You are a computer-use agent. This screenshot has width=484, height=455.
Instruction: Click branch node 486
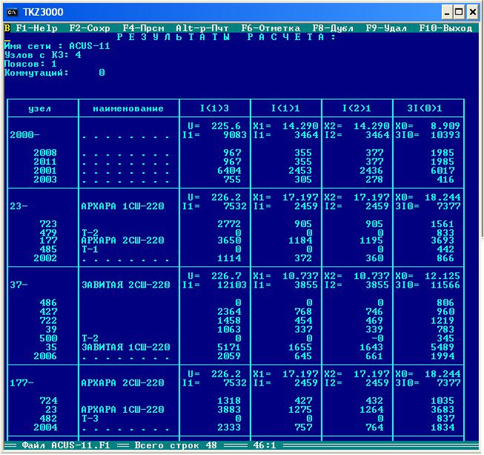point(48,303)
